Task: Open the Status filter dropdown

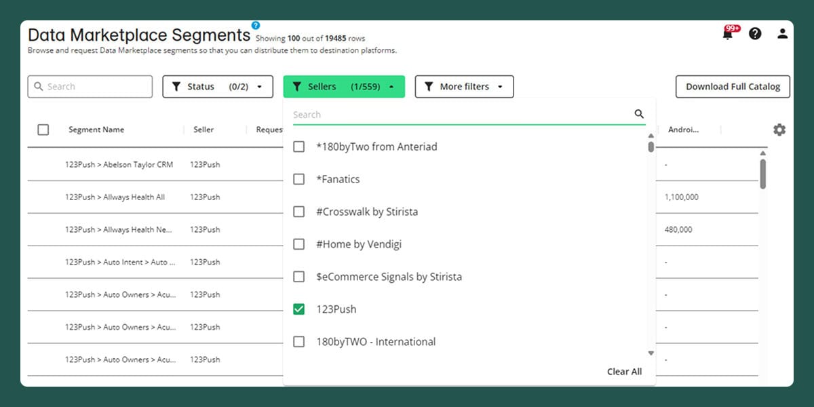Action: 218,87
